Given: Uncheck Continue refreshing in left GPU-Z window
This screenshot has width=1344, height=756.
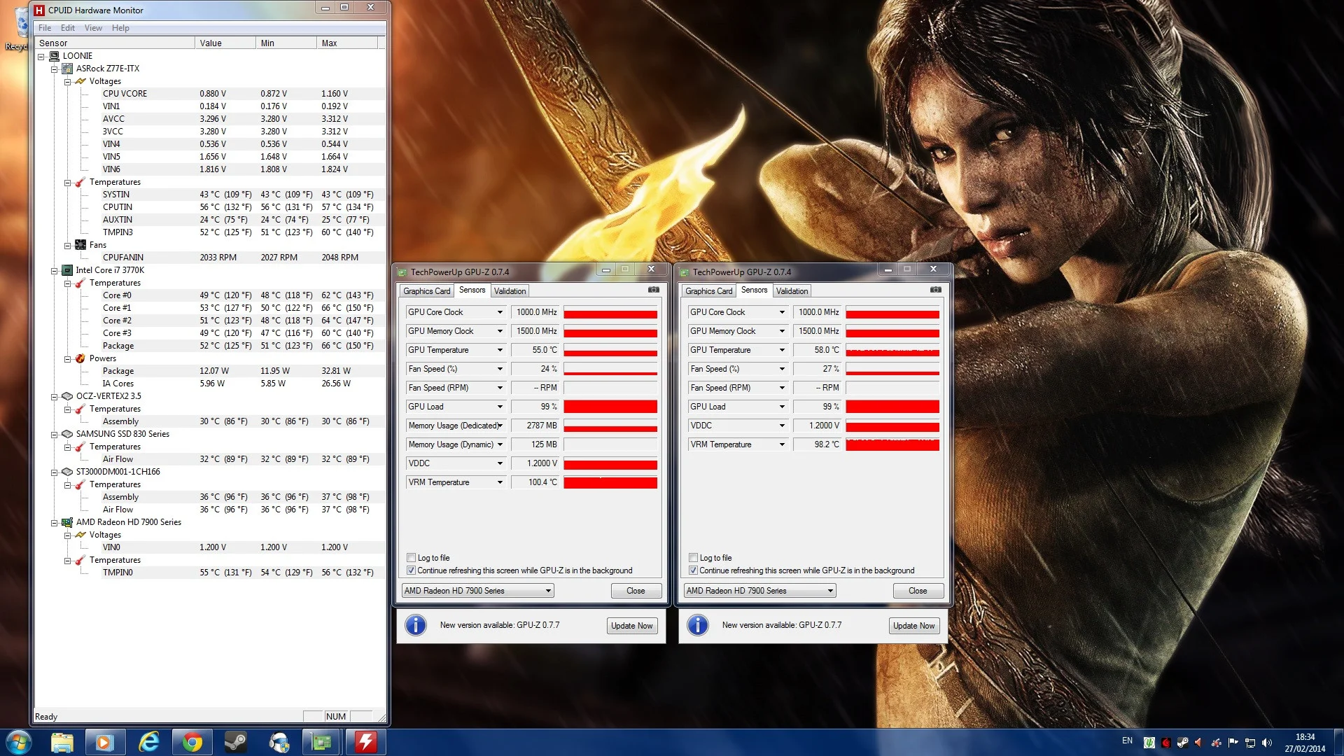Looking at the screenshot, I should click(x=412, y=570).
